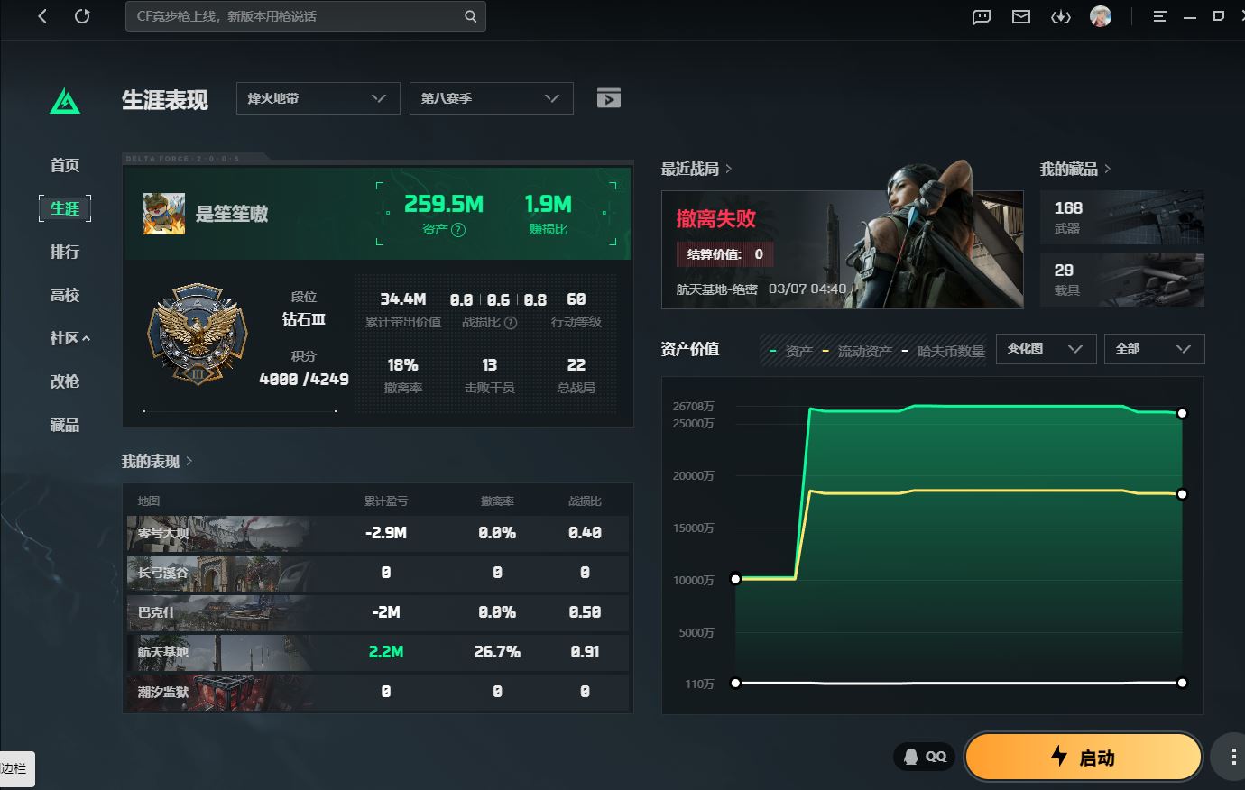Go to the 首页 sidebar tab

click(65, 165)
